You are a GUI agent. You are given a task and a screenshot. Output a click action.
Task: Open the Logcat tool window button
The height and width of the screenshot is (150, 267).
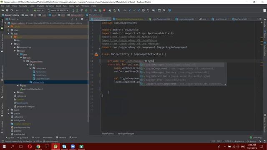(23, 137)
